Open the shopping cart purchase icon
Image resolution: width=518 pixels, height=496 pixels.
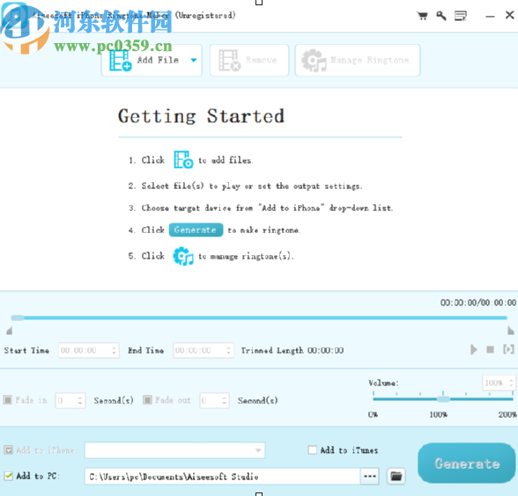[422, 16]
